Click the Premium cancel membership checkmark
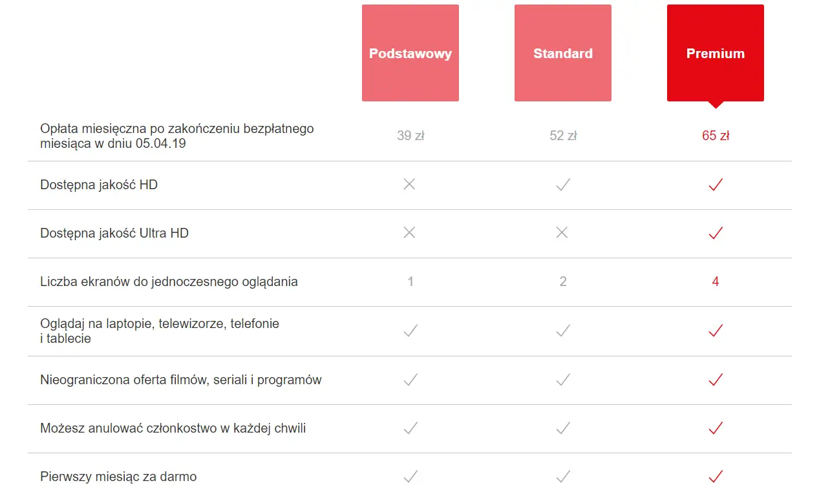This screenshot has width=819, height=503. (716, 428)
